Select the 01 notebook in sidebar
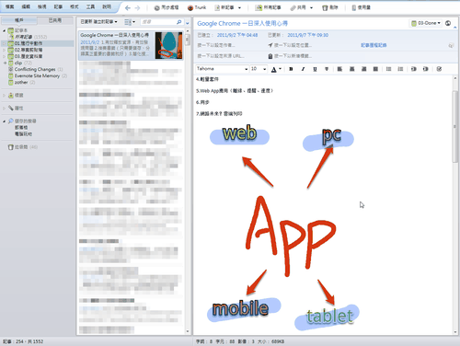This screenshot has height=346, width=460. pos(29,43)
